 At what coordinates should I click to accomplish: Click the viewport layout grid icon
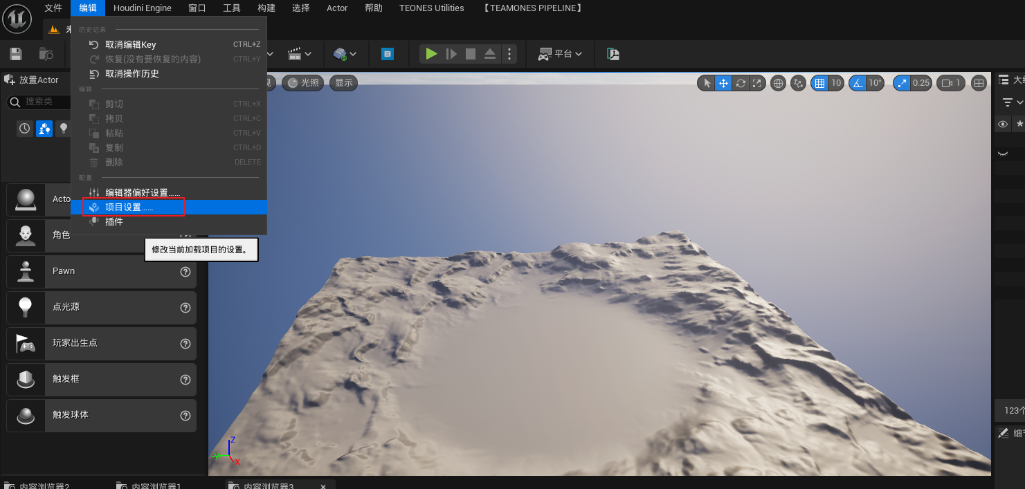pos(979,83)
